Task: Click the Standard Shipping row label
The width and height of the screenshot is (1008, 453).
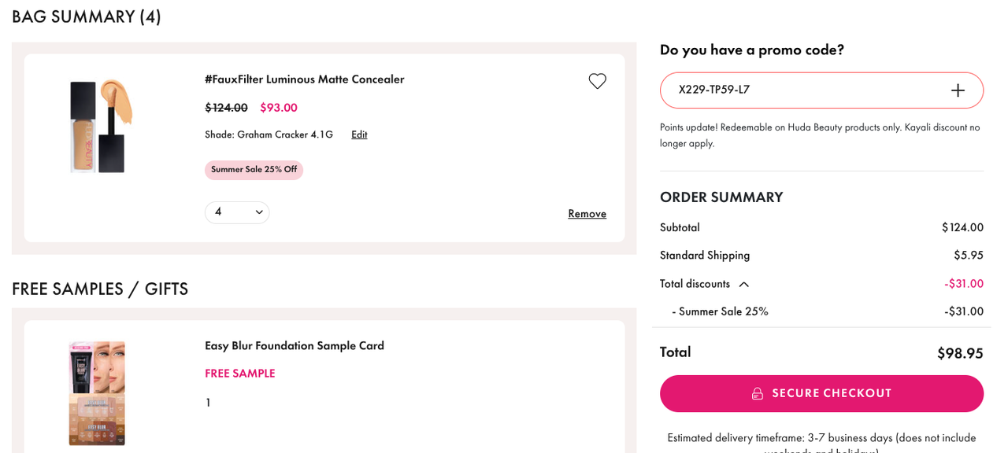Action: click(705, 256)
